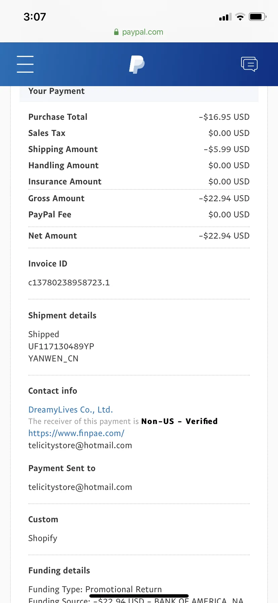Tap the tracking number UF117130489YP
This screenshot has height=603, width=278.
tap(61, 346)
